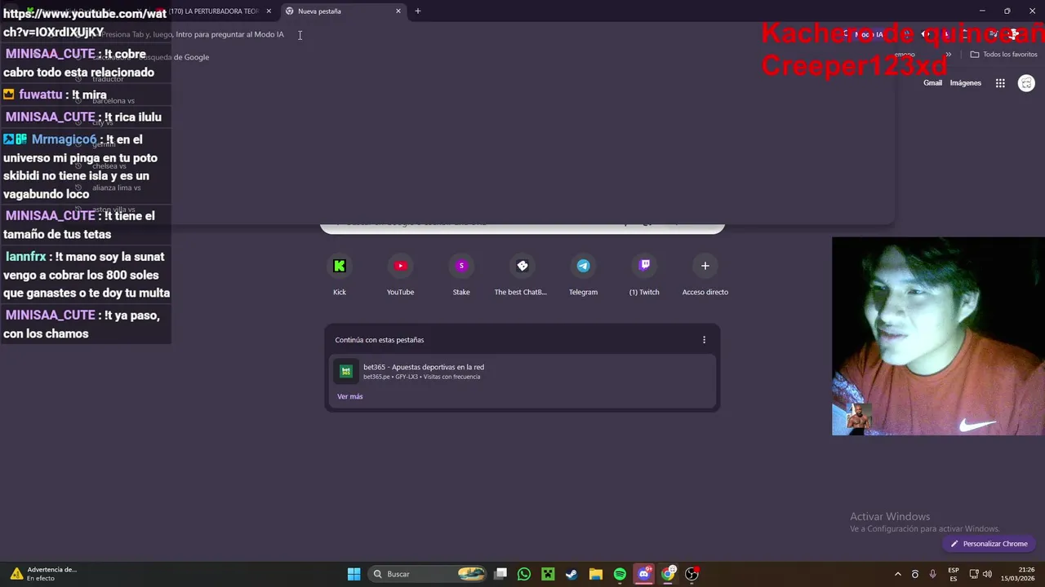Screen dimensions: 1045x587
Task: Open the Telegram shortcut tile
Action: [x=583, y=276]
